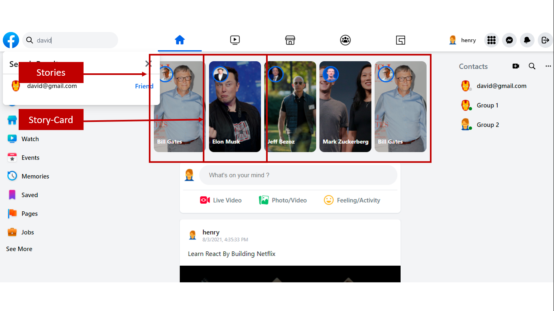
Task: Click the search magnifier icon beside david
Action: [x=30, y=40]
